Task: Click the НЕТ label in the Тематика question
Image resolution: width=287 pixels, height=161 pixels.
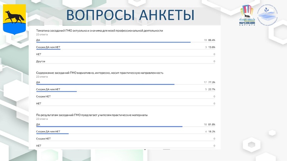Action: (x=39, y=54)
